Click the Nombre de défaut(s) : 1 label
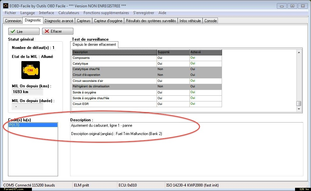The height and width of the screenshot is (191, 311). tap(33, 48)
